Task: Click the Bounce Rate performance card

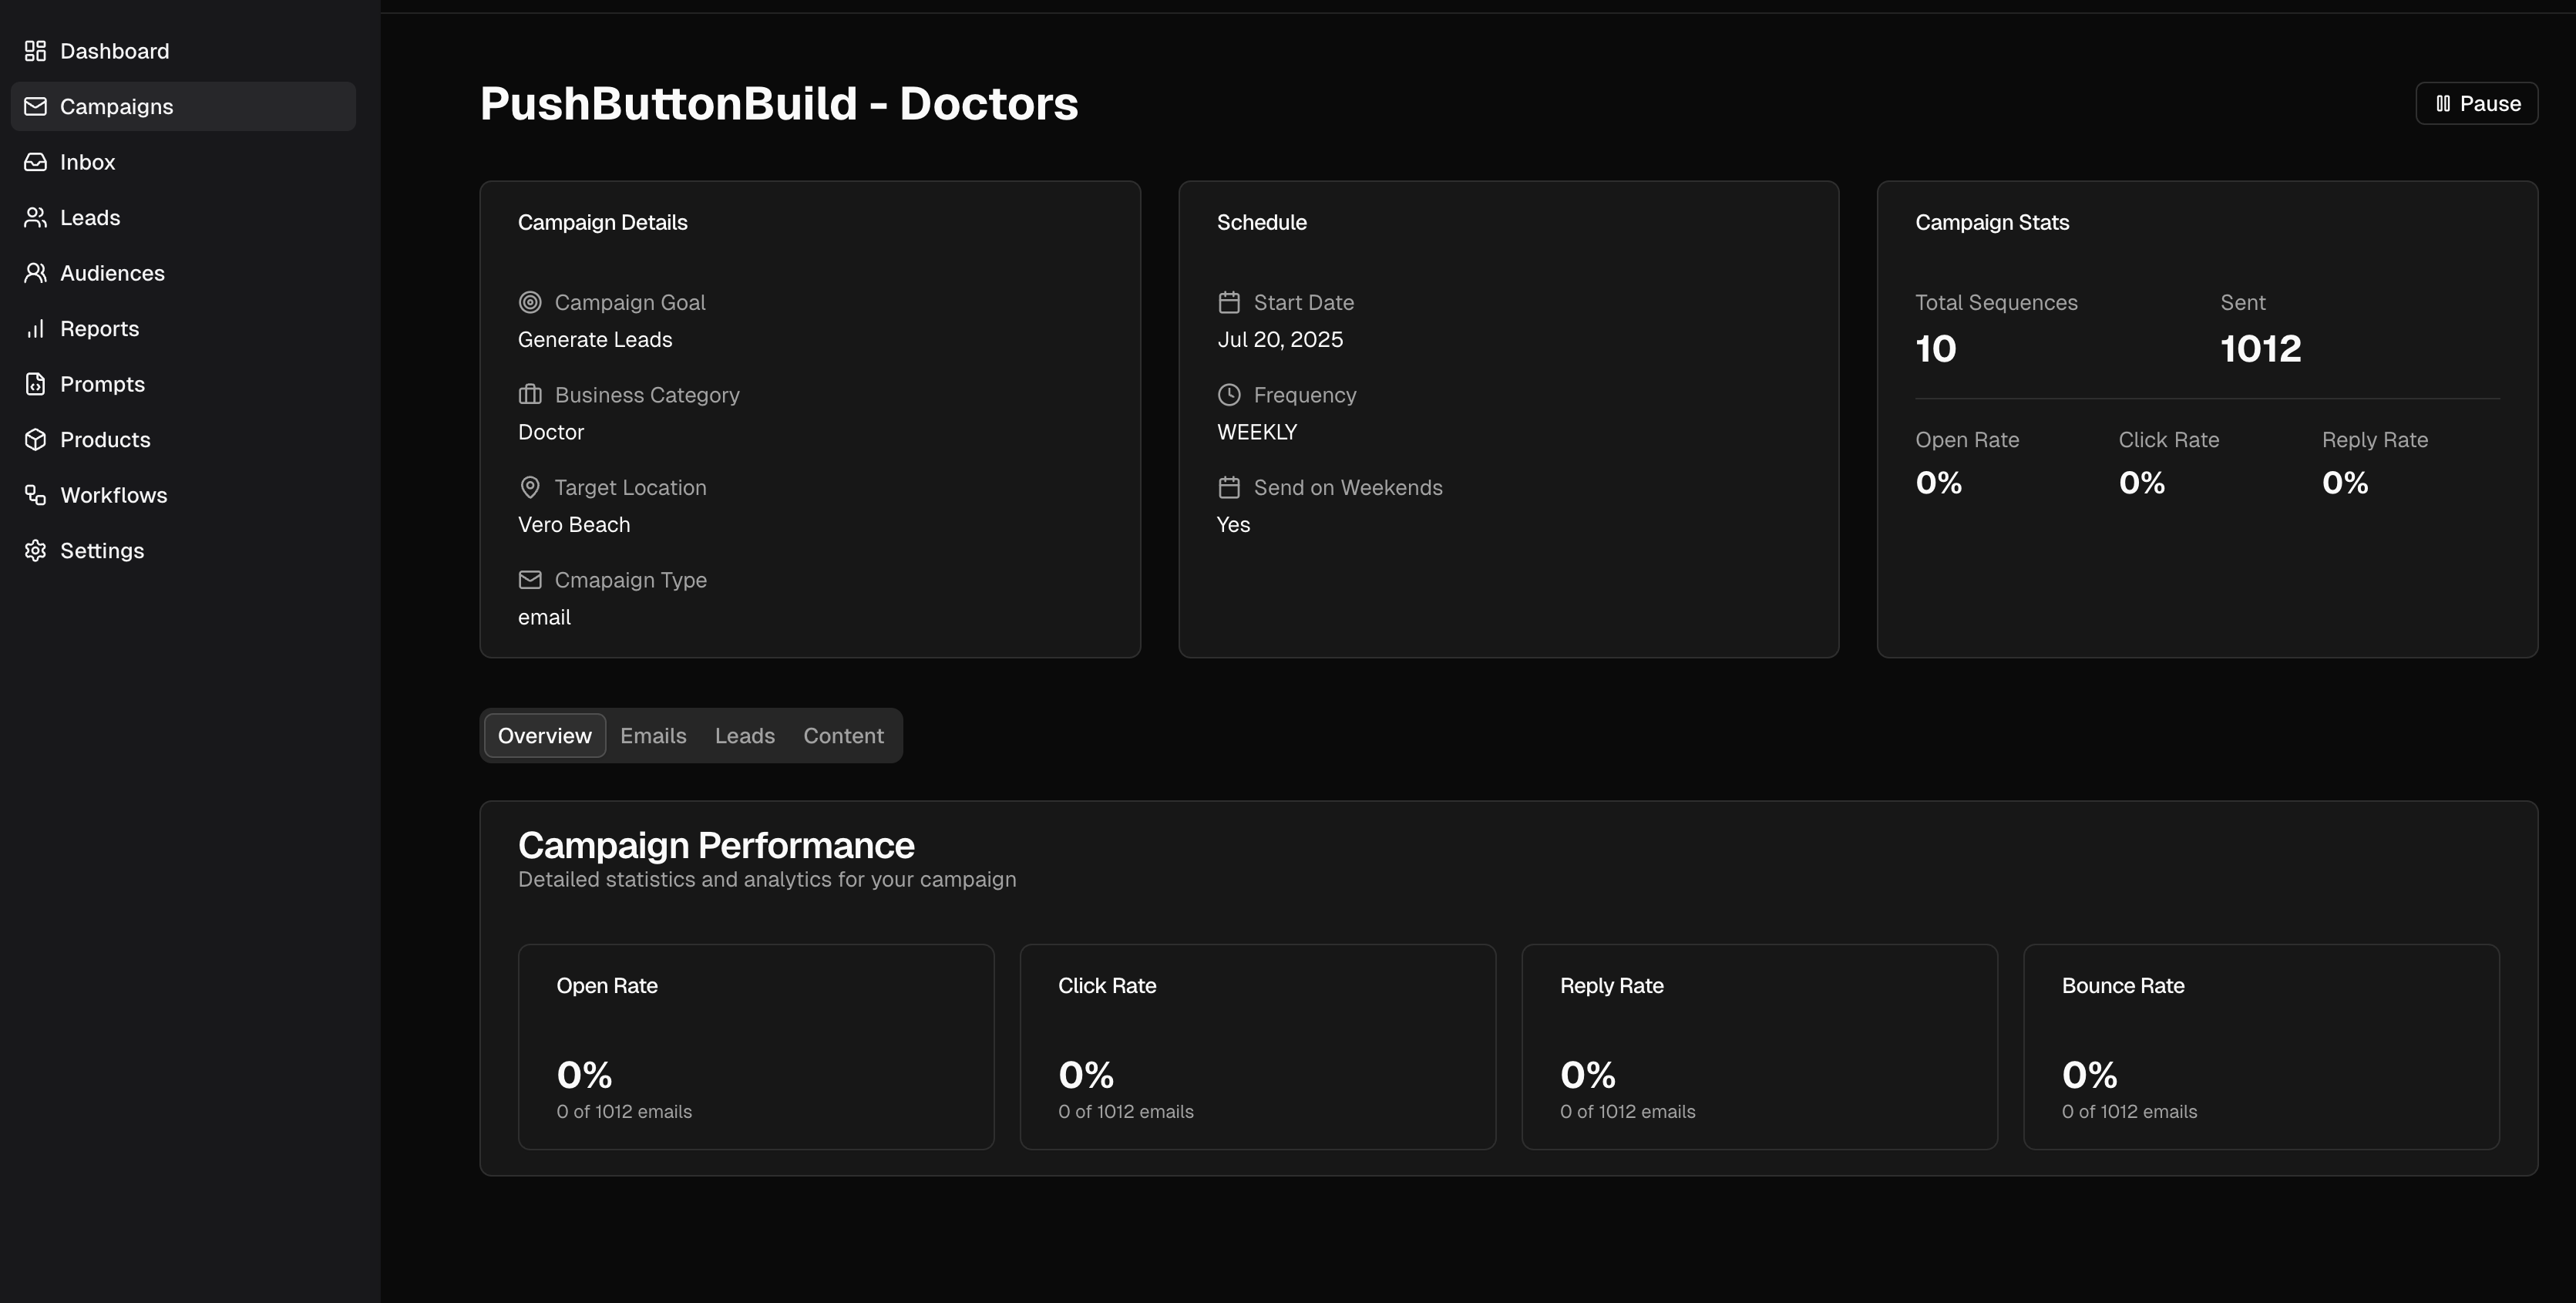Action: coord(2261,1046)
